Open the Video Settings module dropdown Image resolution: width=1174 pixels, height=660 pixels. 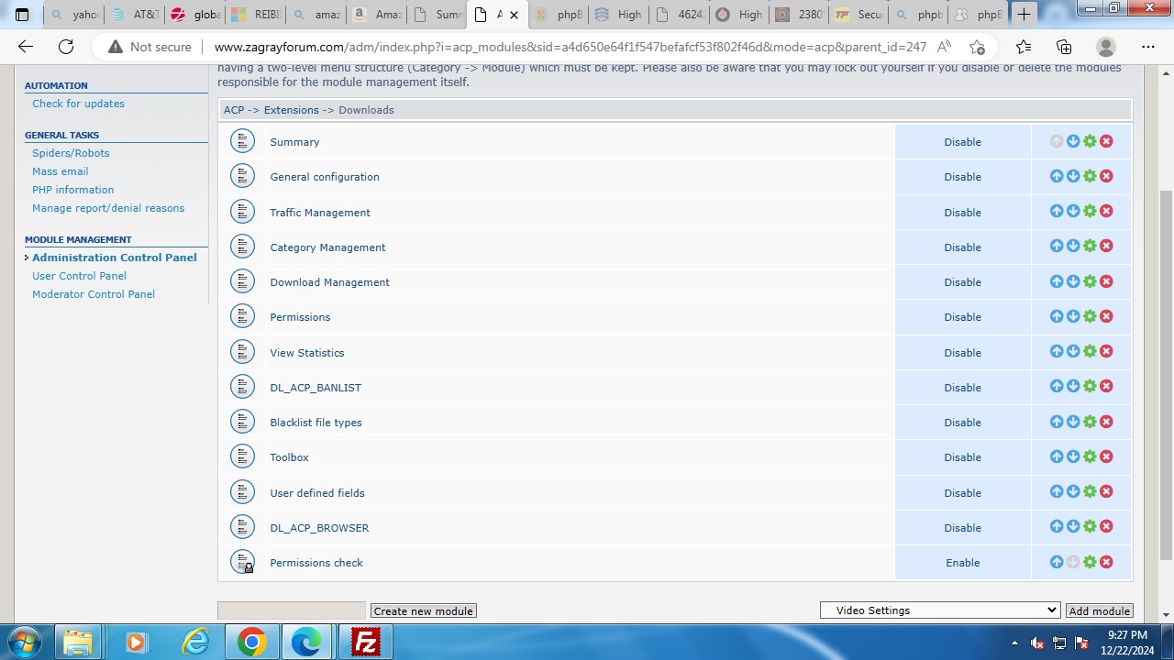point(940,610)
